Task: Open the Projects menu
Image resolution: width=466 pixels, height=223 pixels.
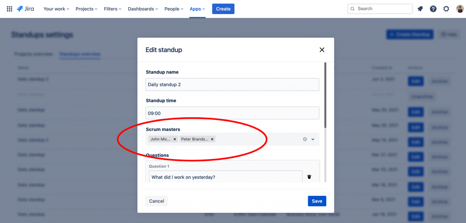Action: point(86,9)
